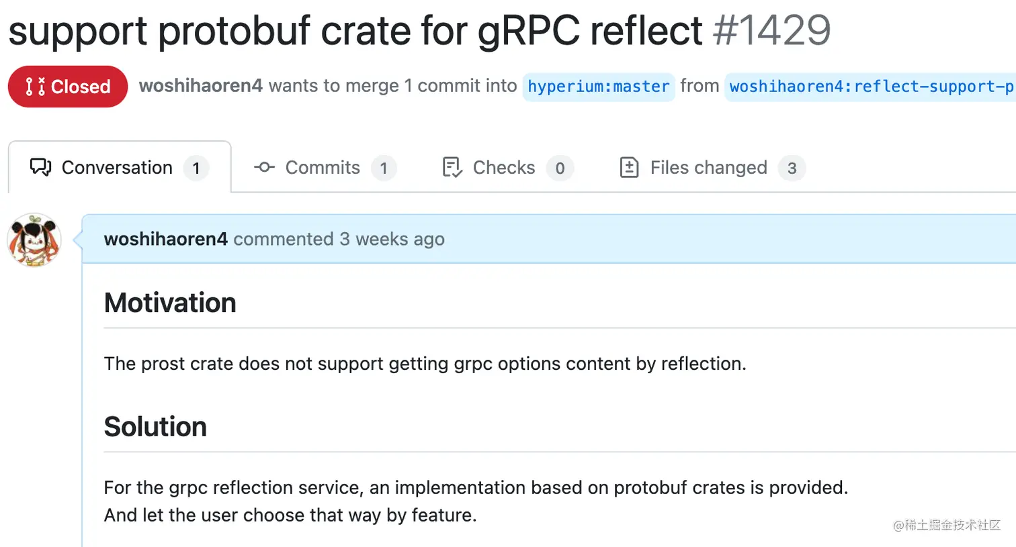
Task: Open the Files changed tab label
Action: [x=708, y=167]
